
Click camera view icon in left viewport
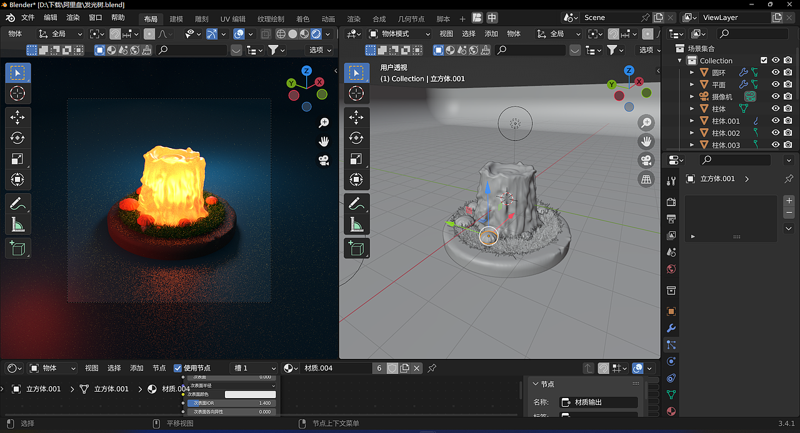pos(324,161)
